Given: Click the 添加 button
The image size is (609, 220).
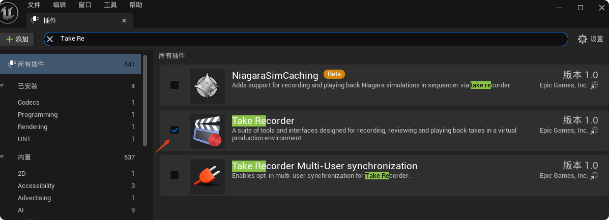Looking at the screenshot, I should coord(17,39).
